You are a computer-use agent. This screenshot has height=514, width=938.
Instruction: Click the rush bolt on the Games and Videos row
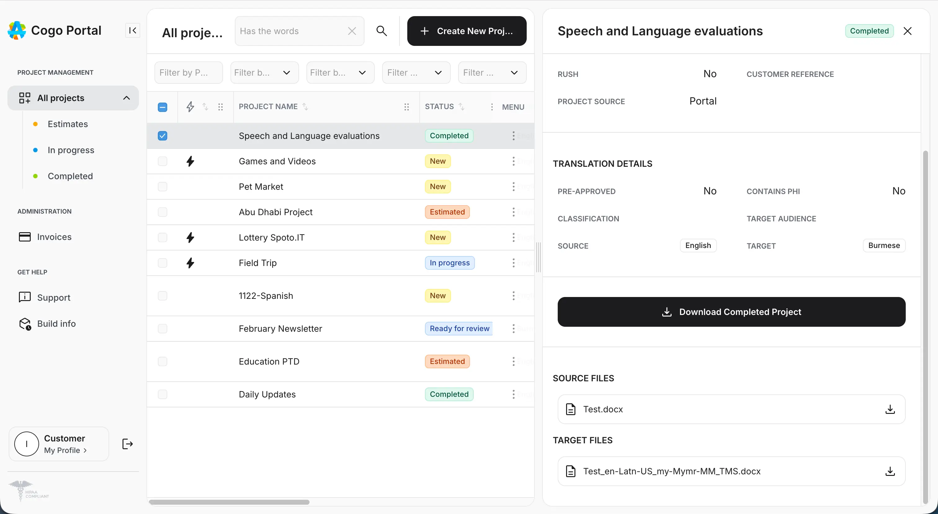[x=190, y=161]
